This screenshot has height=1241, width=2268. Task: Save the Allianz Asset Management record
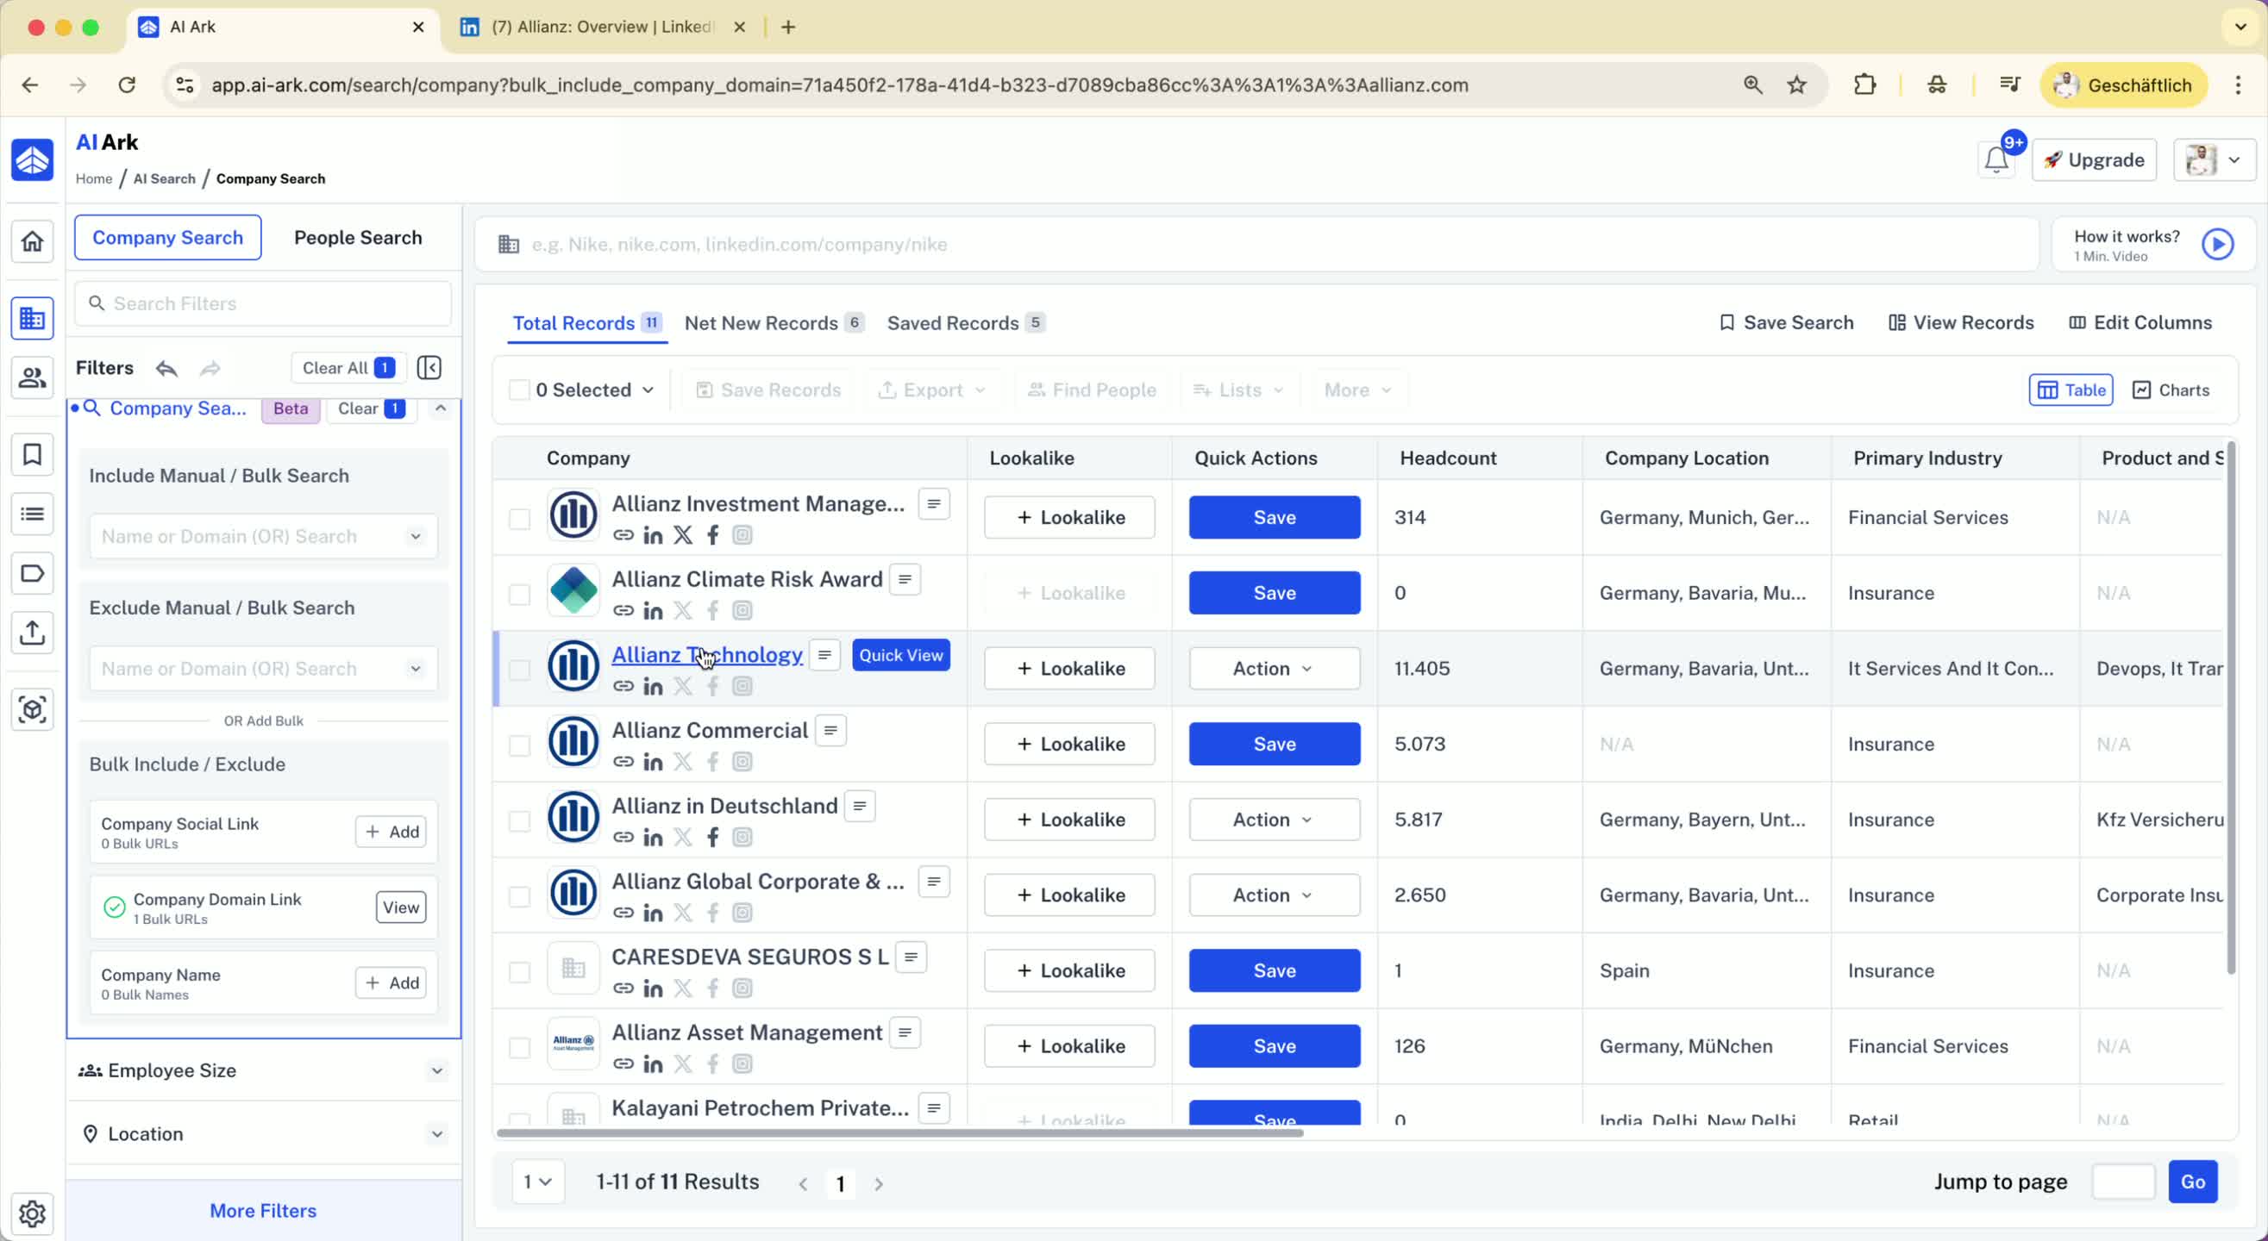(1273, 1046)
